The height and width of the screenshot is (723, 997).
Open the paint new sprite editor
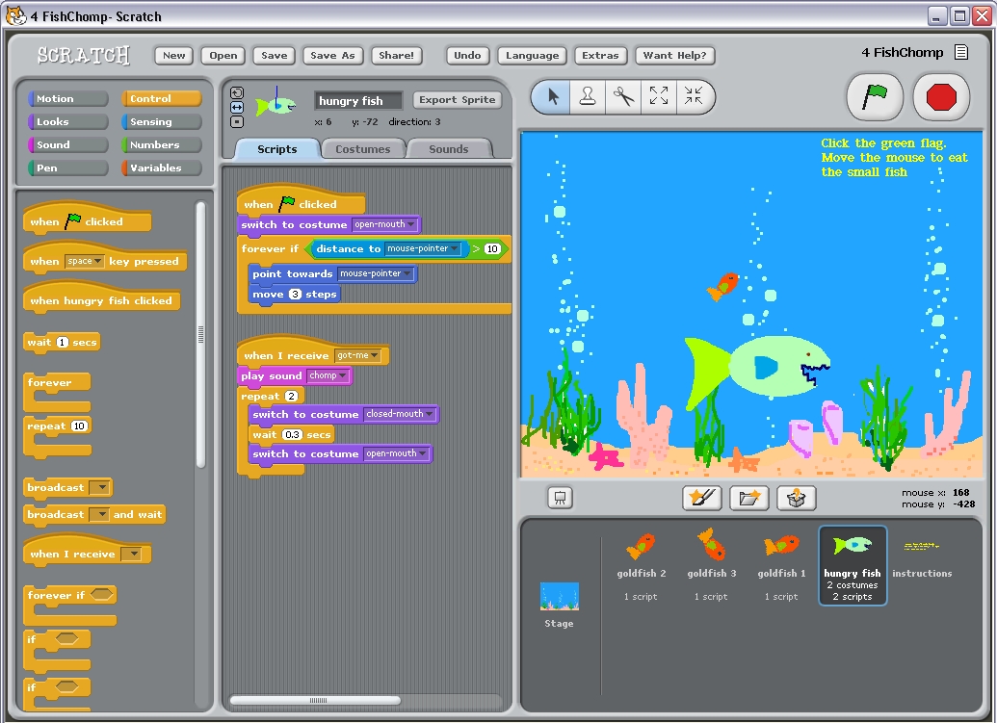[x=700, y=498]
